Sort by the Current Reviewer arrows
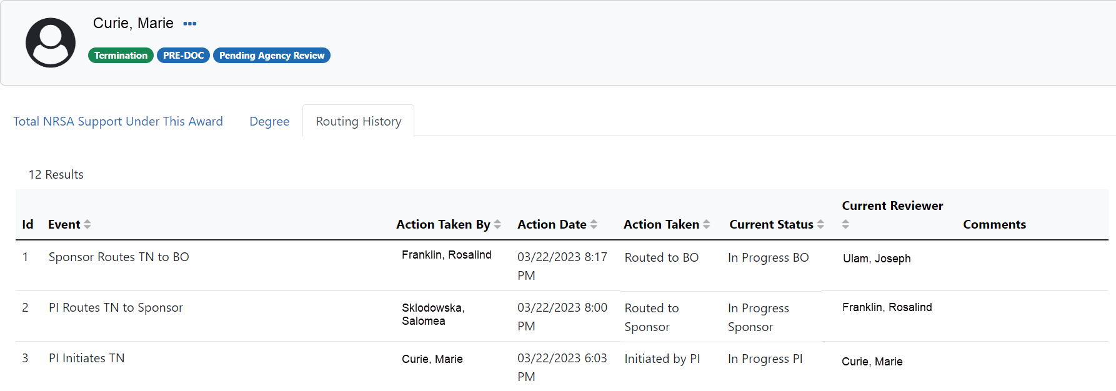Image resolution: width=1116 pixels, height=391 pixels. pos(845,224)
